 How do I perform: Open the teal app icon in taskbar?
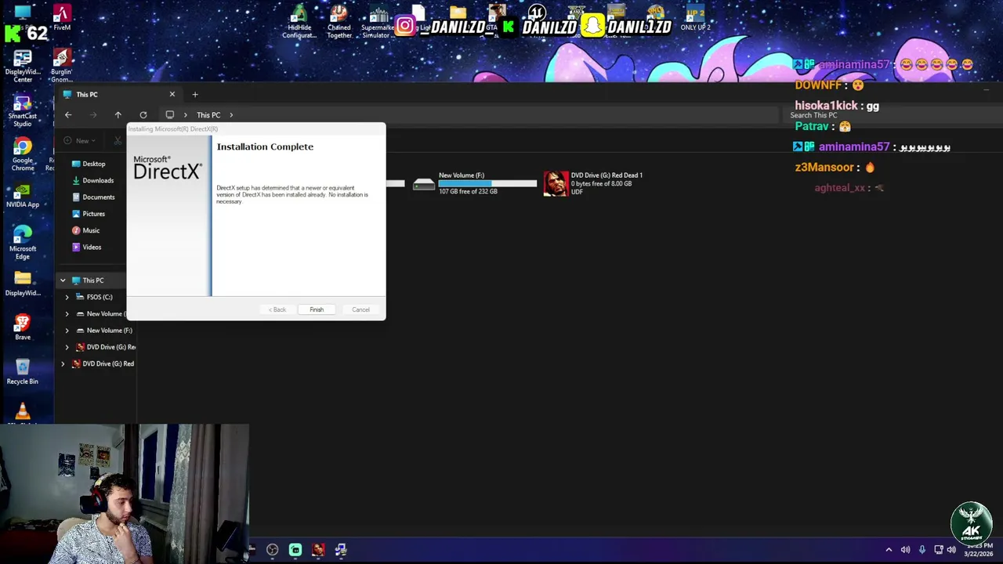[295, 550]
